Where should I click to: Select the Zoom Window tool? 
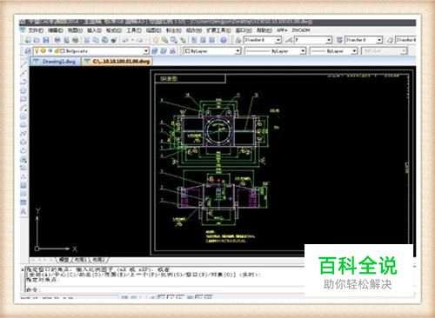point(174,40)
